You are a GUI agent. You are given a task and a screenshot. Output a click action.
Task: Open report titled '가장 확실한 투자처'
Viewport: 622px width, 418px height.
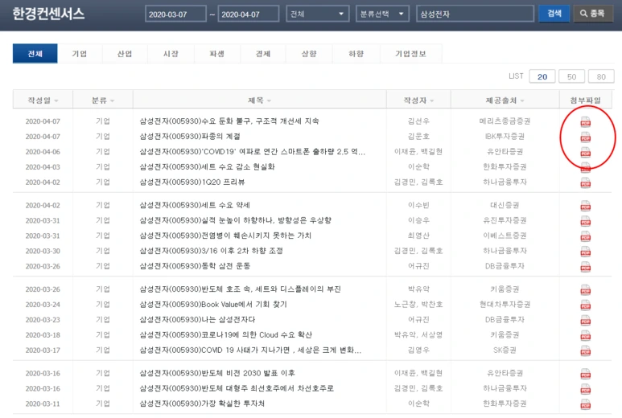(x=202, y=404)
